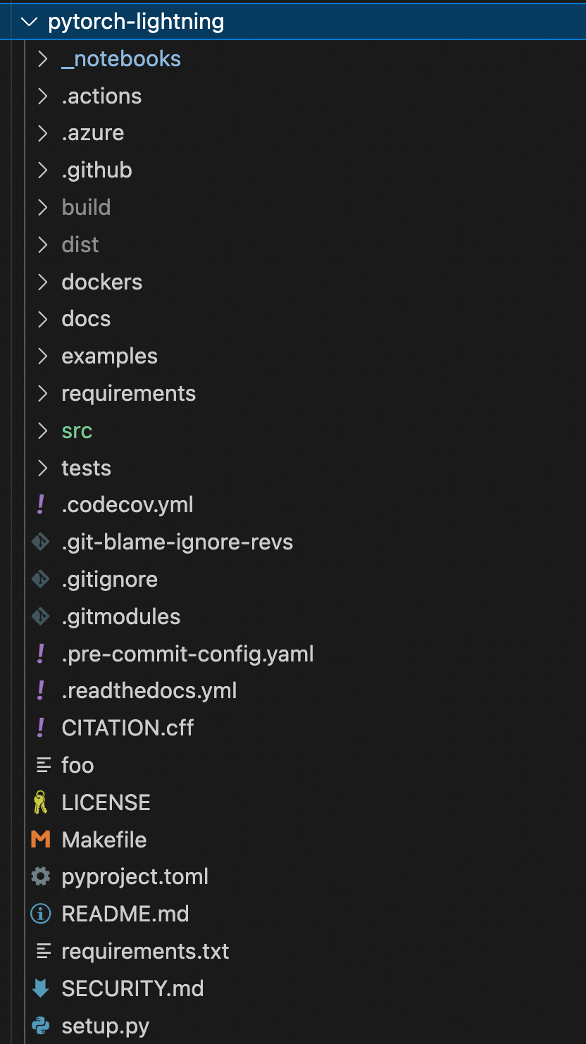Open the tests folder
Viewport: 586px width, 1044px height.
point(86,468)
